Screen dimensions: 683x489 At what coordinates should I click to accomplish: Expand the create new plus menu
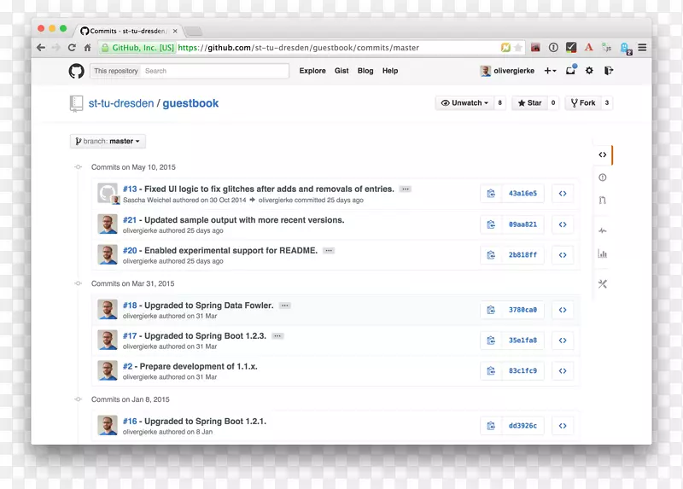[x=550, y=71]
